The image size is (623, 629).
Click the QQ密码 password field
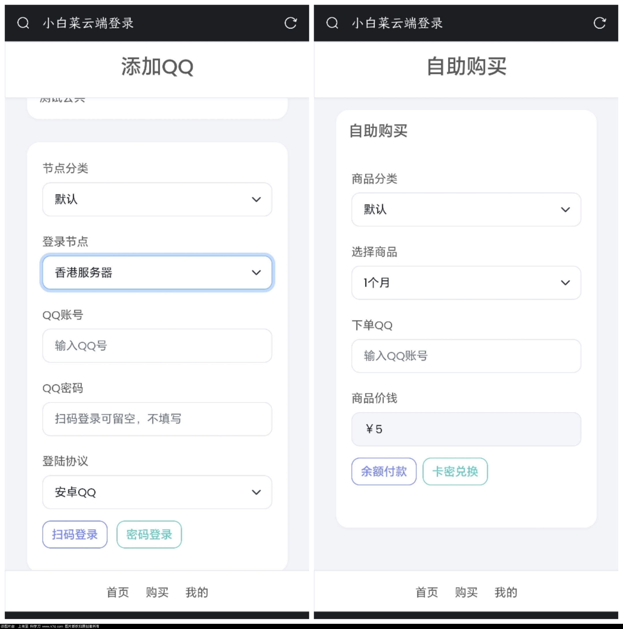click(157, 419)
